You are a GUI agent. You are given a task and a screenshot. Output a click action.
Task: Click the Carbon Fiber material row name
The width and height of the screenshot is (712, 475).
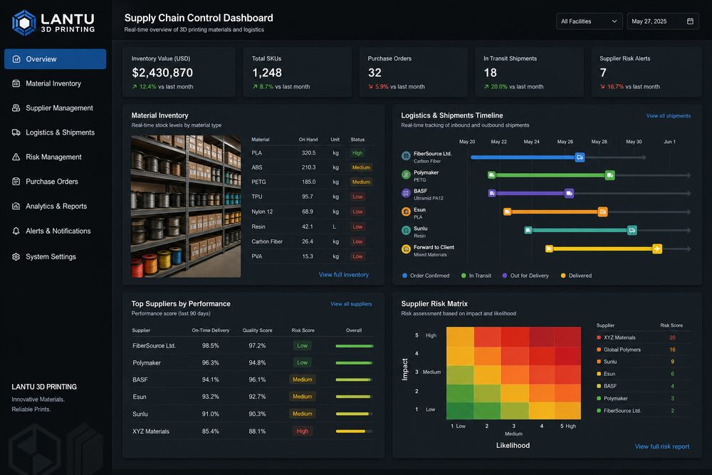(x=267, y=241)
